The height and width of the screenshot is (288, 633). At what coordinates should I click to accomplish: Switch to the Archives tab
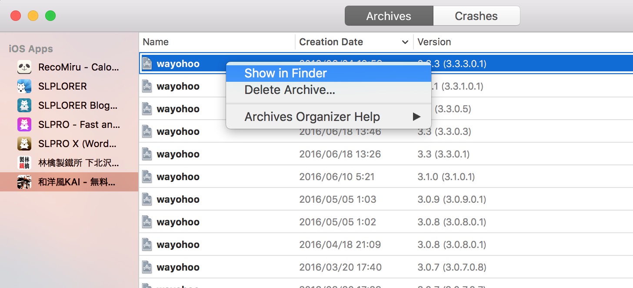tap(389, 16)
